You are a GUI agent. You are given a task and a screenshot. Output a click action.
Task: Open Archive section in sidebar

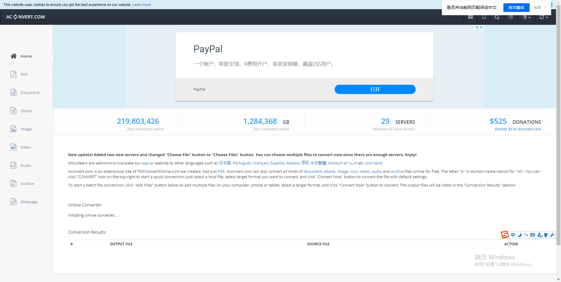[x=27, y=184]
